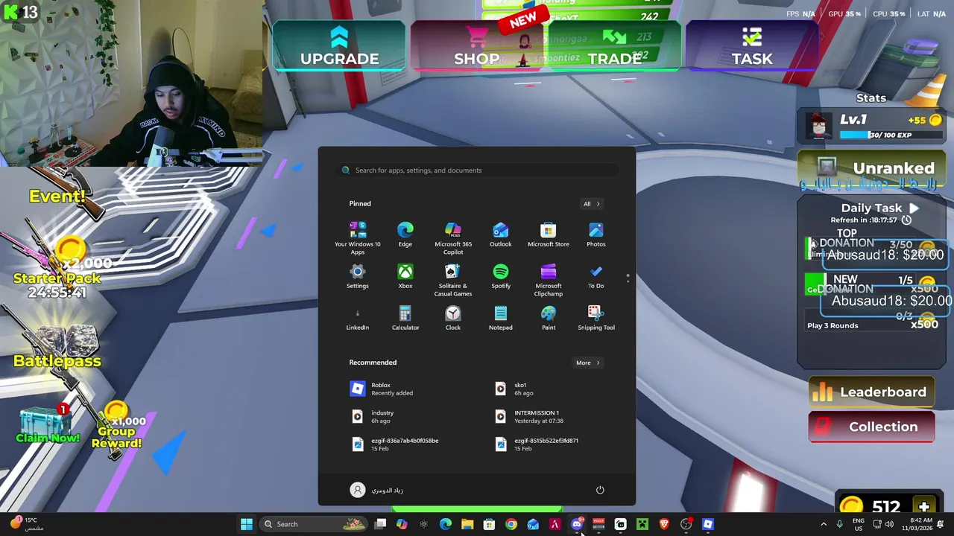The width and height of the screenshot is (954, 536).
Task: Open LinkedIn pinned app
Action: [x=358, y=318]
